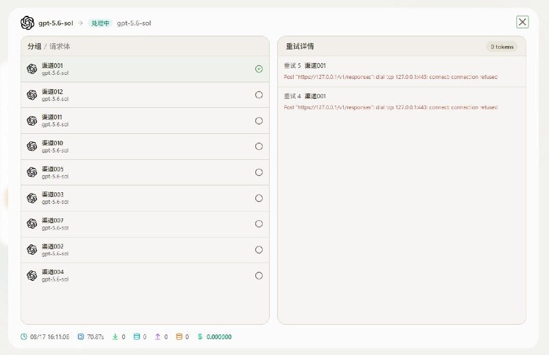The width and height of the screenshot is (549, 355).
Task: Click the OpenAI icon in 渠道005 row
Action: [32, 172]
